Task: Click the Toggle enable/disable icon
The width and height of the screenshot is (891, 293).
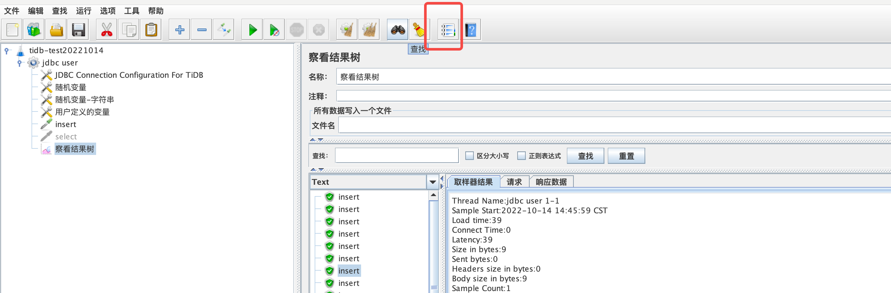Action: coord(224,30)
